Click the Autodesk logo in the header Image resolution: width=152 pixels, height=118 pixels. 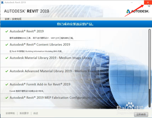tap(138, 11)
